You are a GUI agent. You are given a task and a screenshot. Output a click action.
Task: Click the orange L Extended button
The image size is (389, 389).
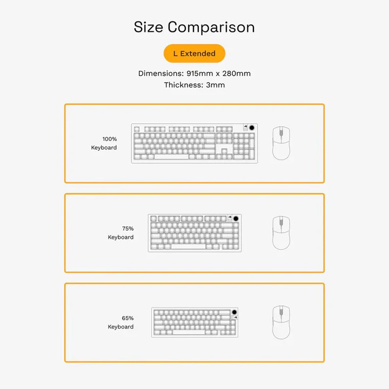click(194, 53)
